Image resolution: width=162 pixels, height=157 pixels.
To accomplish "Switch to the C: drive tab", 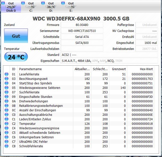I will click(x=31, y=7).
